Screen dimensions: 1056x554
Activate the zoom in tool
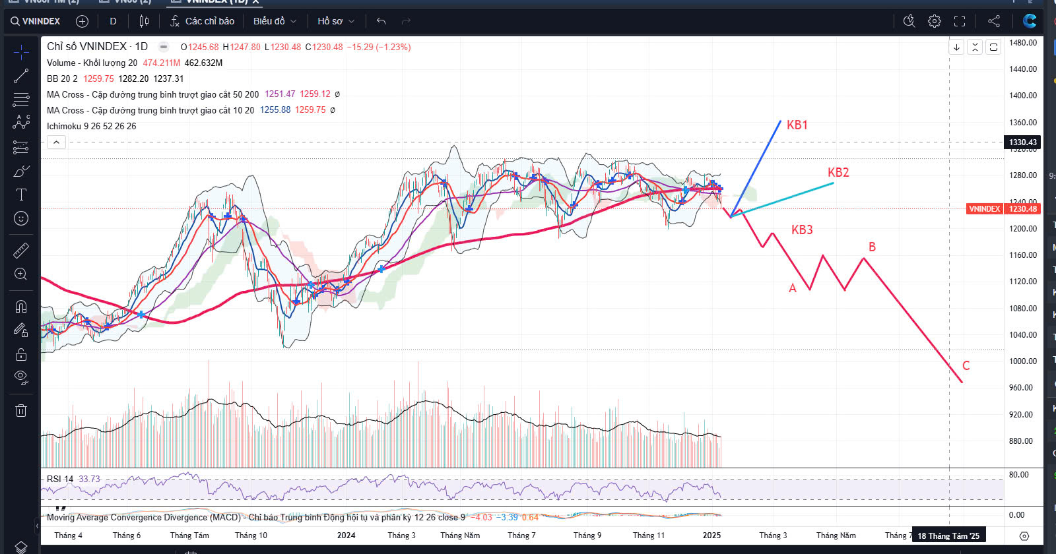[x=21, y=274]
